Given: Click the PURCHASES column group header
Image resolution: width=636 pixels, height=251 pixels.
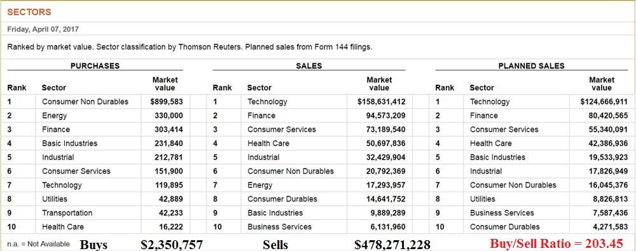Looking at the screenshot, I should pyautogui.click(x=95, y=66).
